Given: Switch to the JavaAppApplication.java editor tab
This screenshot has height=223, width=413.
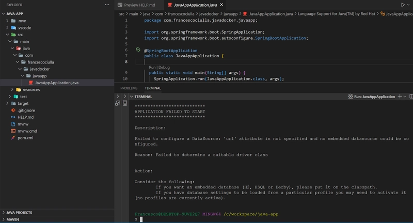Looking at the screenshot, I should 196,5.
